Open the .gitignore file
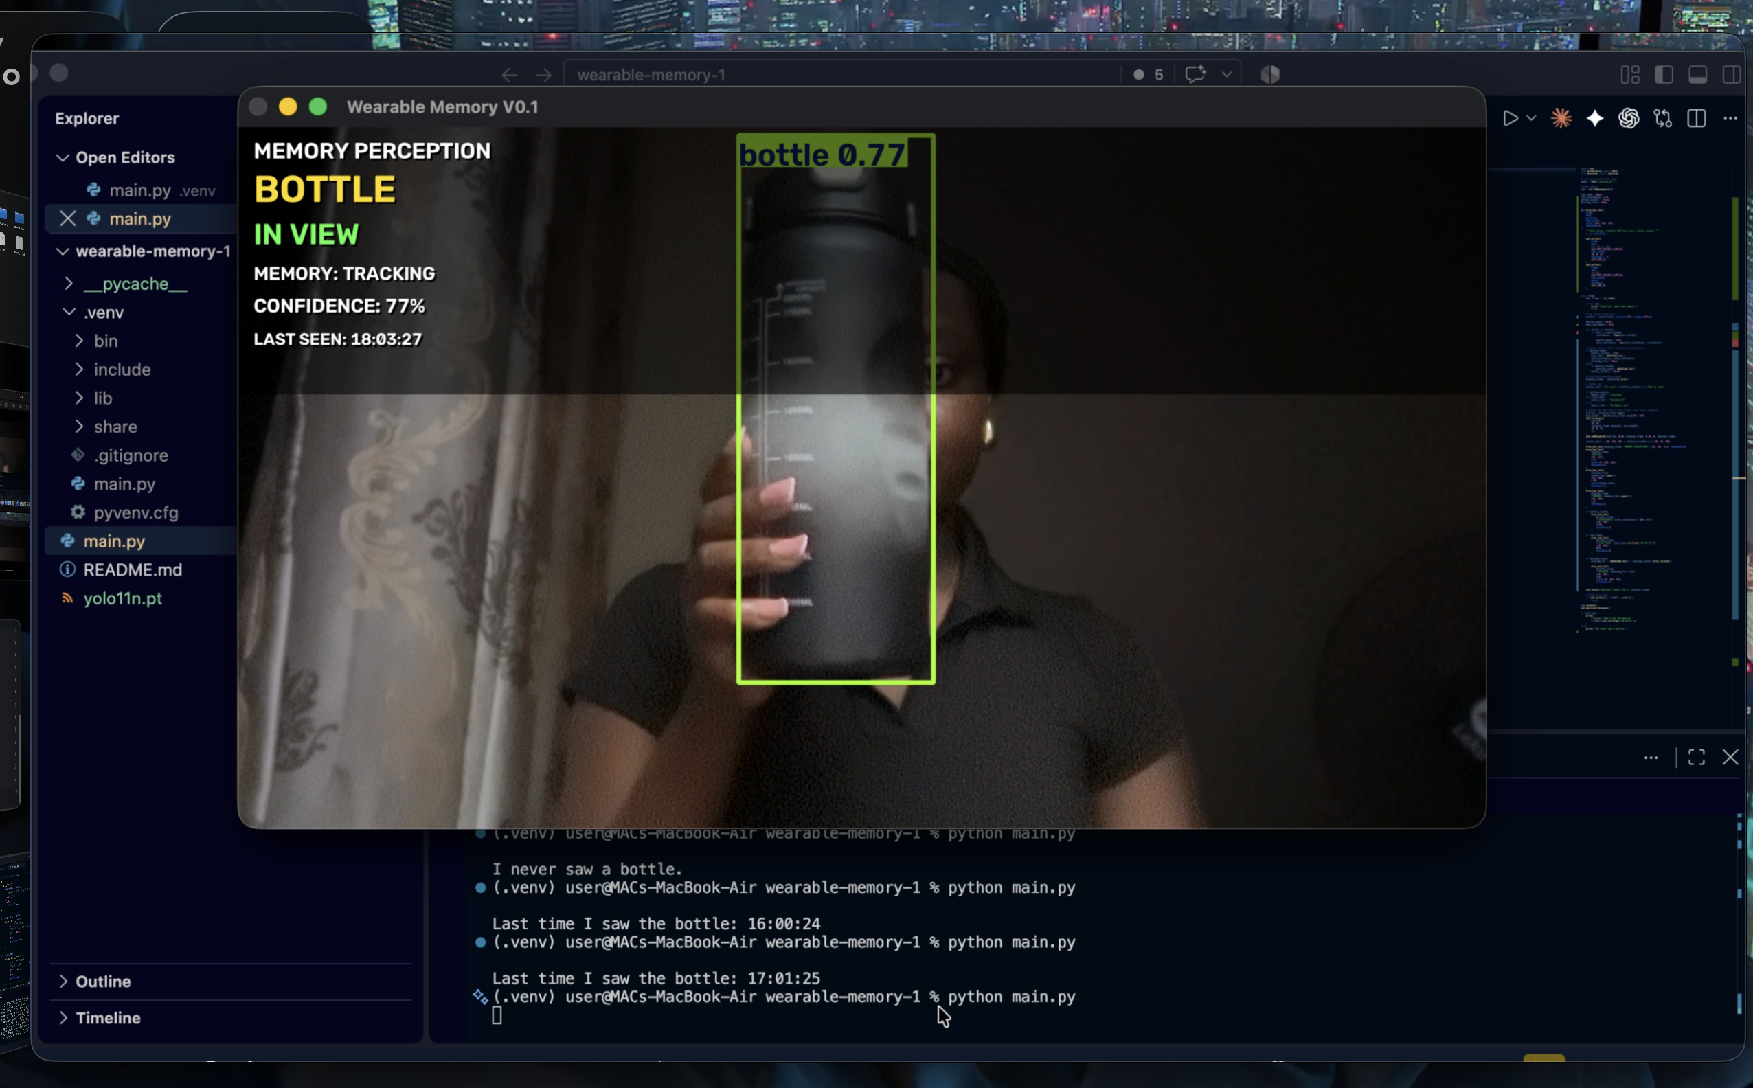This screenshot has width=1753, height=1088. click(x=131, y=455)
